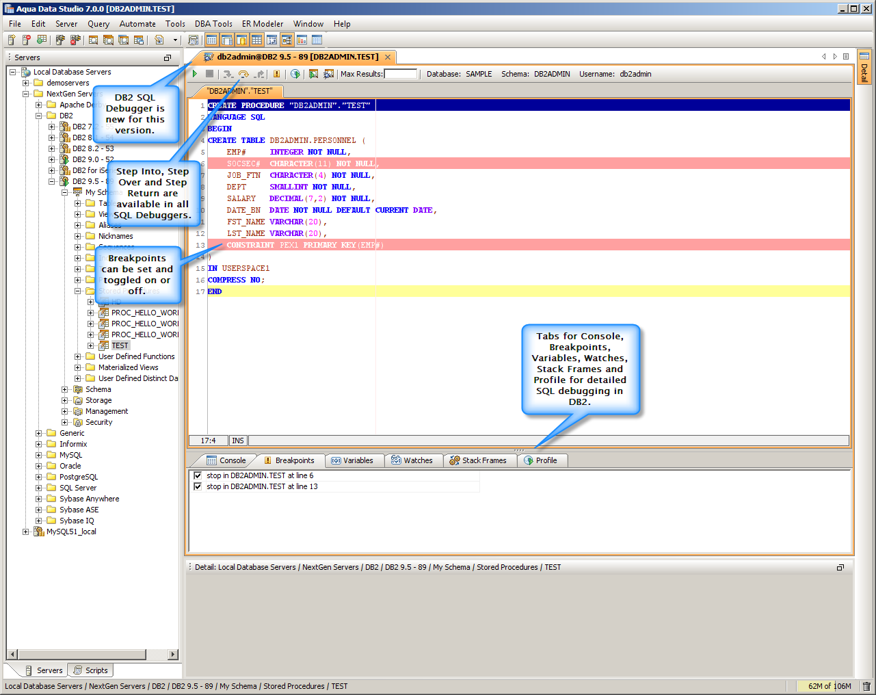Click the Storage node icon in tree
Image resolution: width=876 pixels, height=695 pixels.
tap(78, 400)
